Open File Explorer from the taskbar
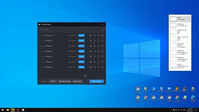The width and height of the screenshot is (199, 112). 7,110
